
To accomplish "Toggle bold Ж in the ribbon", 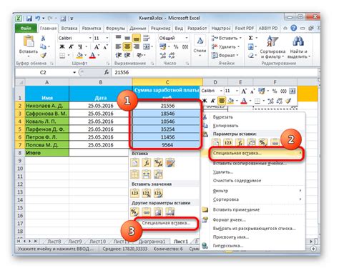I will click(x=62, y=46).
